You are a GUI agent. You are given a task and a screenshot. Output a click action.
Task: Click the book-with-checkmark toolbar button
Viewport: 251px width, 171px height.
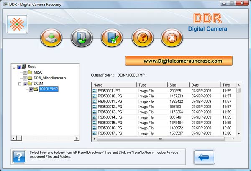point(112,38)
